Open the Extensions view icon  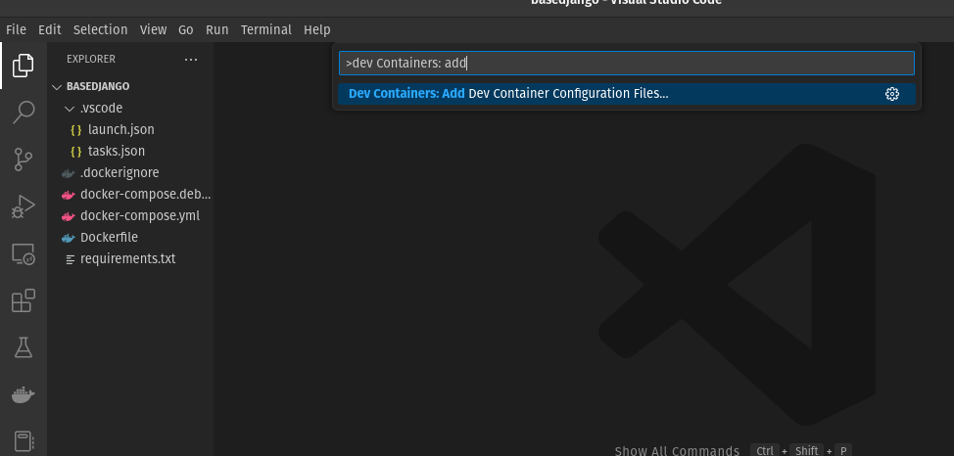[24, 300]
